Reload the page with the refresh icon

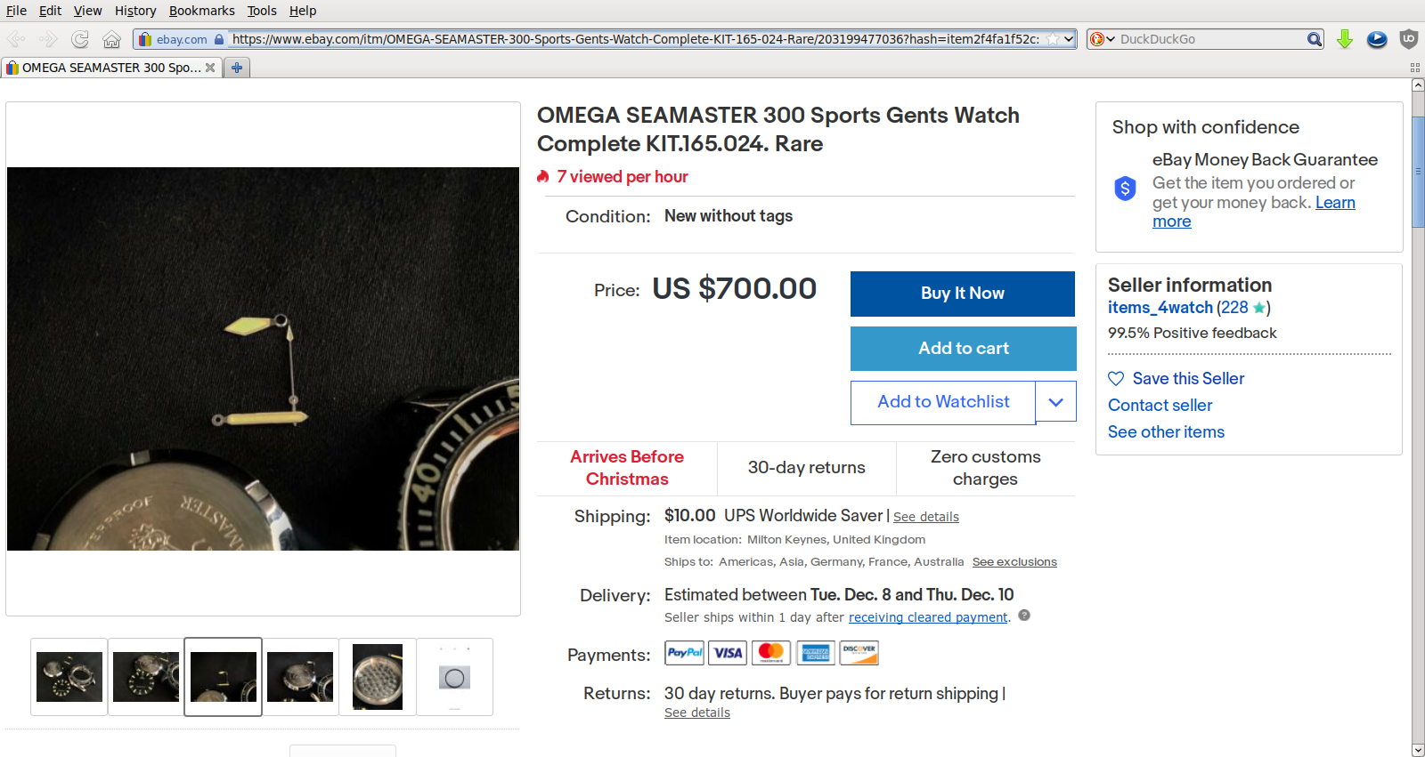(x=80, y=39)
